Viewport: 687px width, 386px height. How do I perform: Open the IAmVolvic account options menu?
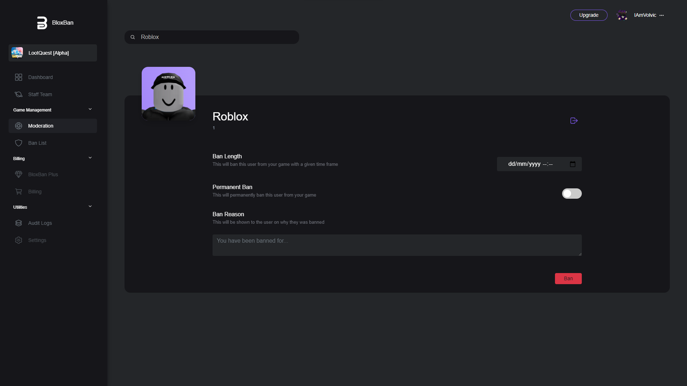(x=662, y=15)
